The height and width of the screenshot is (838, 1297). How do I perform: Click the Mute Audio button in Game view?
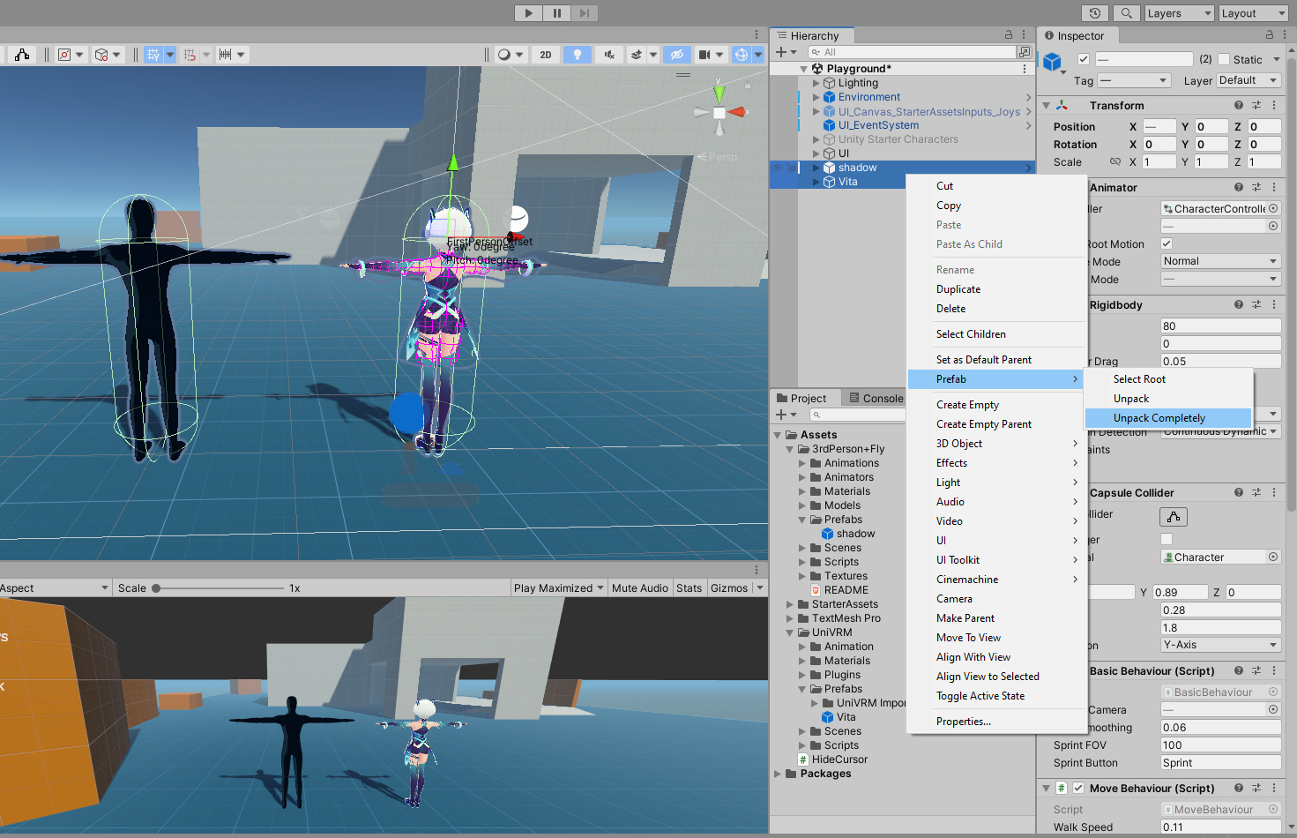pyautogui.click(x=640, y=588)
